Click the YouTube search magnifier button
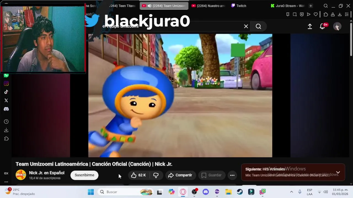Viewport: 353px width, 198px height. coord(258,26)
